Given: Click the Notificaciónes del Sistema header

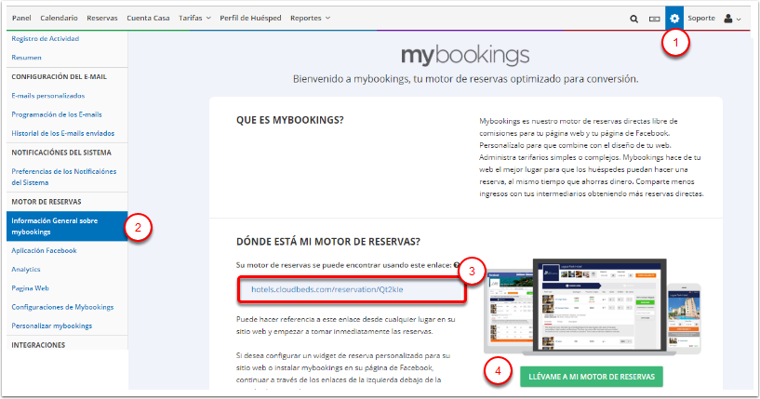Looking at the screenshot, I should pos(61,153).
